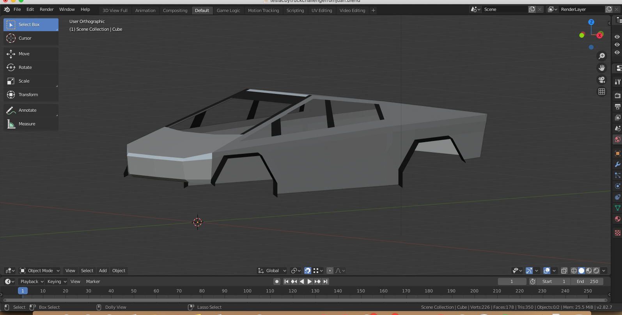Screen dimensions: 622x315
Task: Switch to solid shading
Action: click(x=581, y=271)
